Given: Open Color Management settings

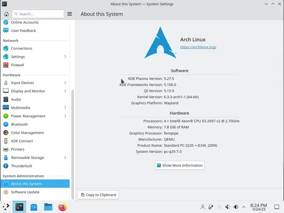Looking at the screenshot, I should 35,133.
